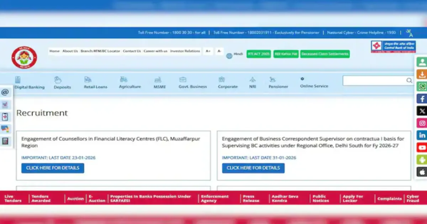
Task: Click the green RTI ACT 2005 button
Action: click(x=258, y=54)
